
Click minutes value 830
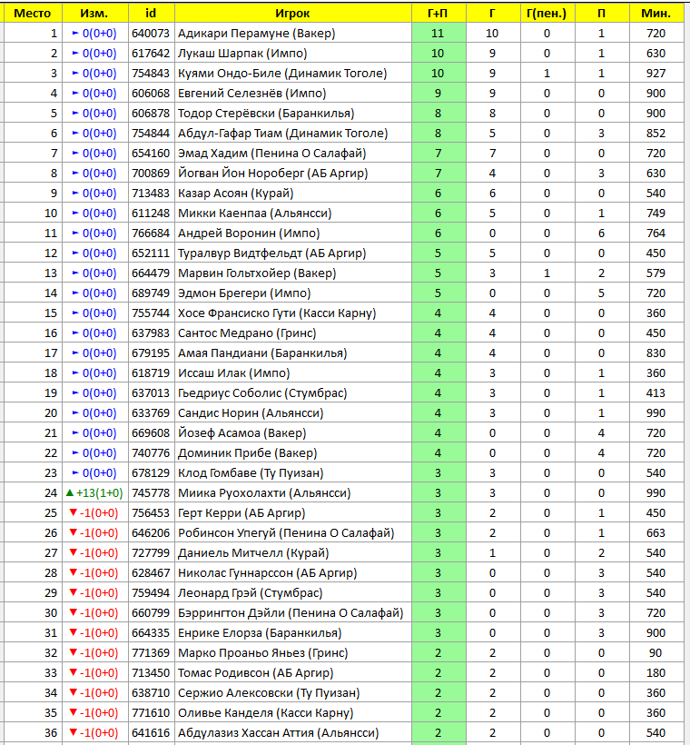tap(655, 353)
